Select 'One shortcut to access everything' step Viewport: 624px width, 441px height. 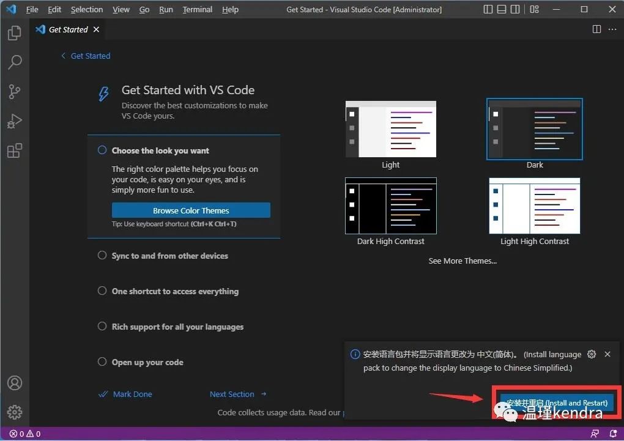pyautogui.click(x=168, y=291)
